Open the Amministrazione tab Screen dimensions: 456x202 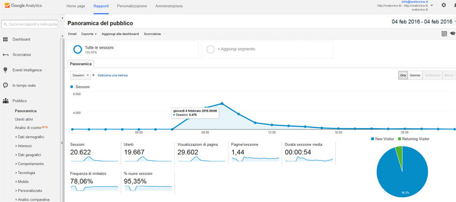169,6
